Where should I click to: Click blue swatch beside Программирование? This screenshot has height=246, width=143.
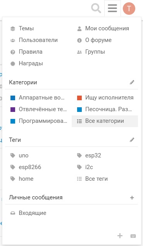[13, 121]
